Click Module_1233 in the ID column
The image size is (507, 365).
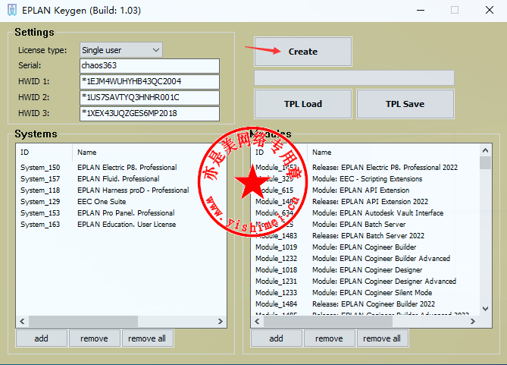pyautogui.click(x=276, y=292)
